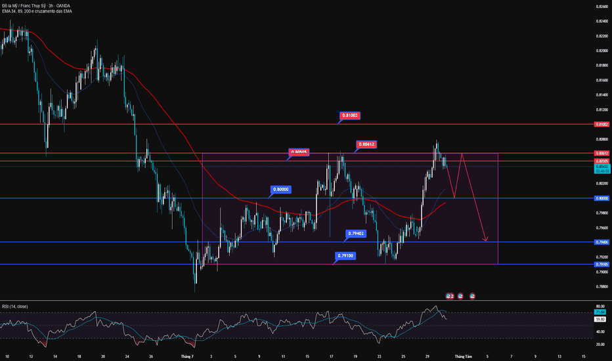Viewport: 612px width, 361px height.
Task: Click the 0.80000 blue price axis tag
Action: pos(601,198)
